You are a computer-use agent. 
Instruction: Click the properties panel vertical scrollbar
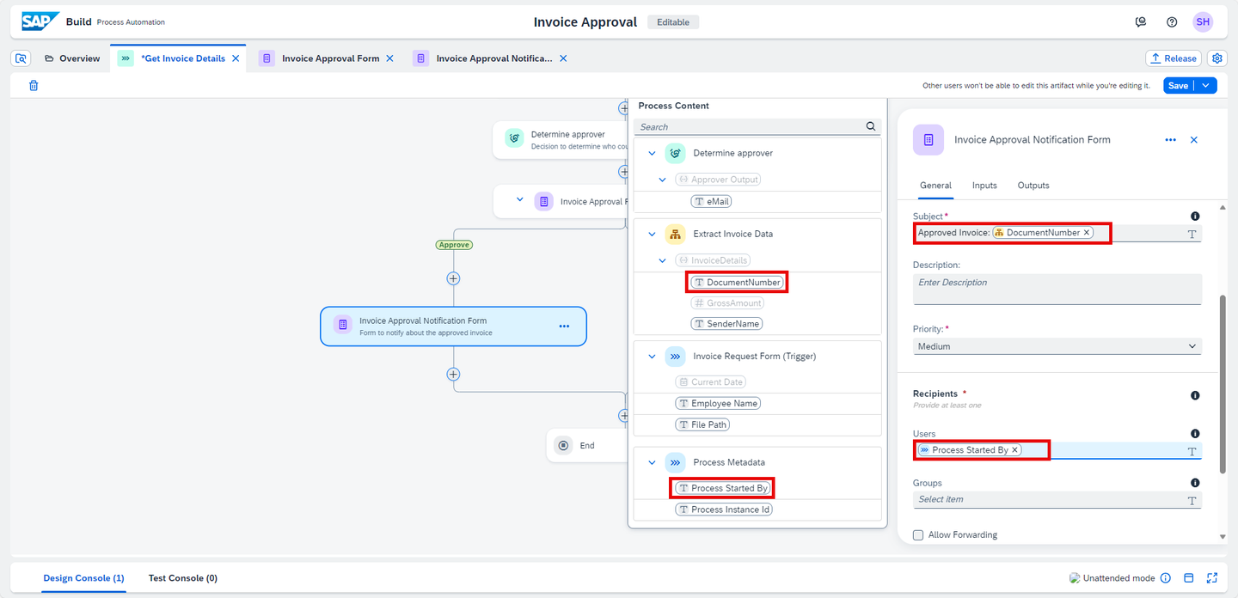click(x=1223, y=384)
